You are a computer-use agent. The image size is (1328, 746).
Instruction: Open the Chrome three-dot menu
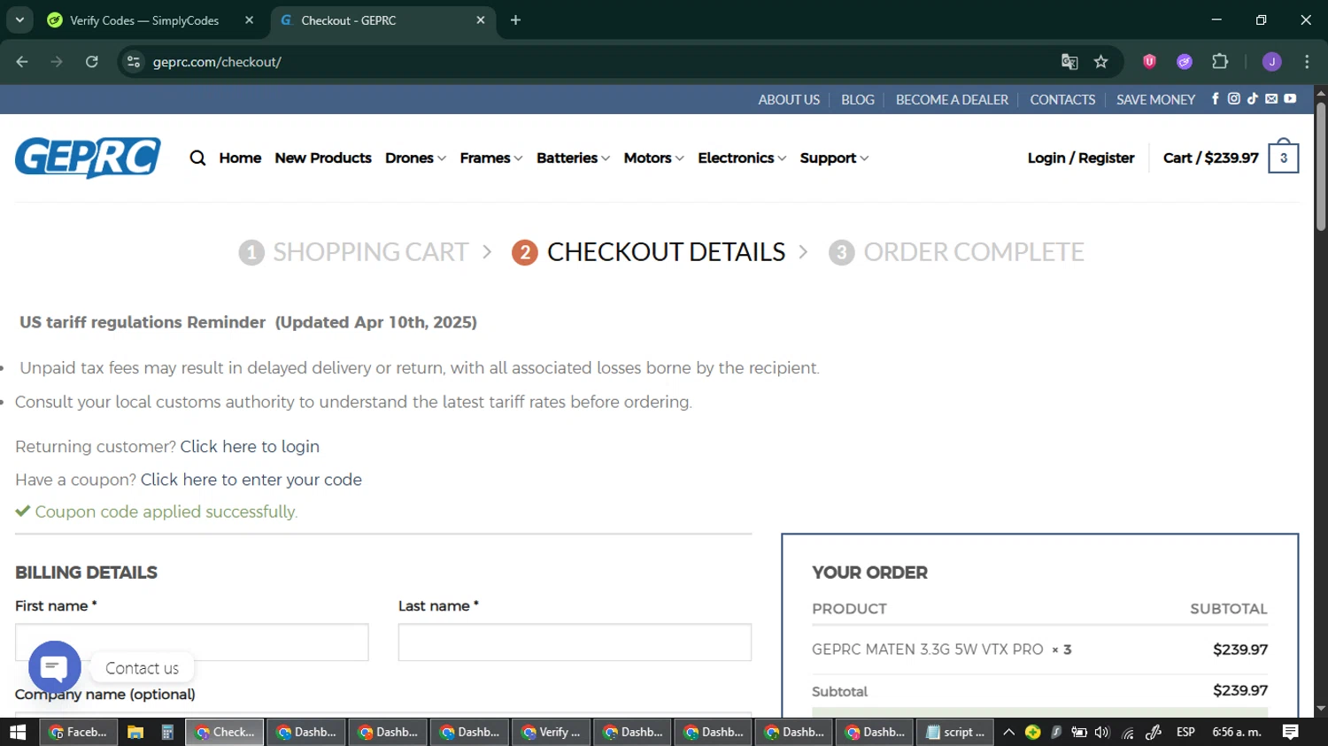coord(1307,62)
